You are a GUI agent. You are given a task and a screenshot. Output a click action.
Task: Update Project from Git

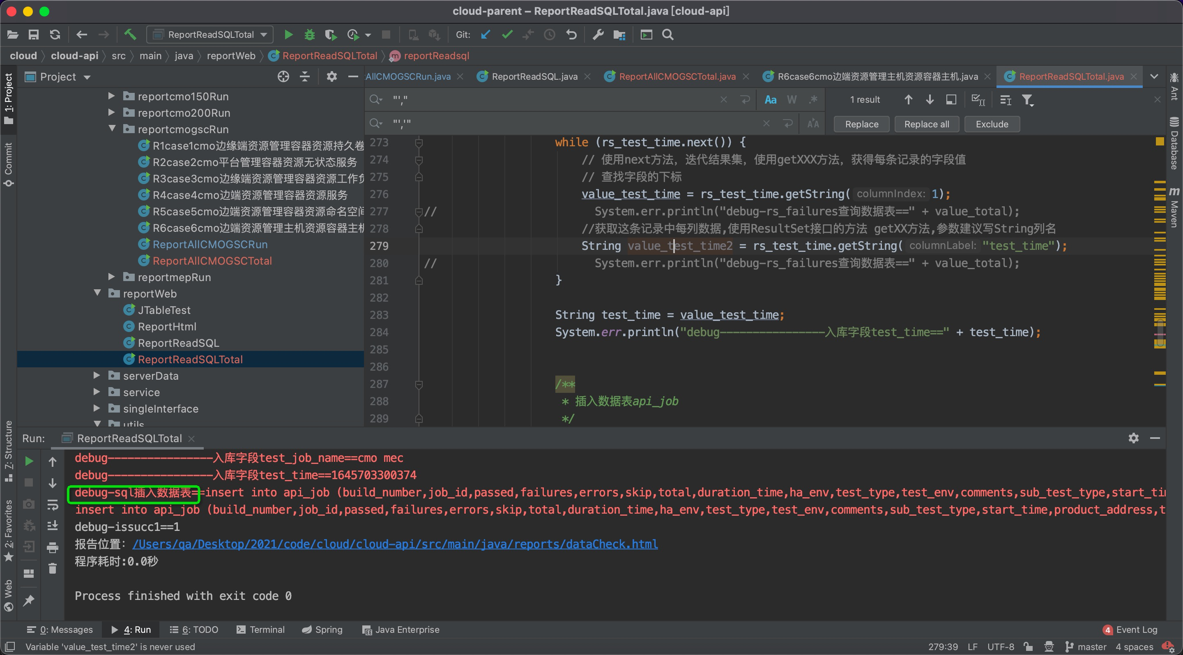pos(485,35)
